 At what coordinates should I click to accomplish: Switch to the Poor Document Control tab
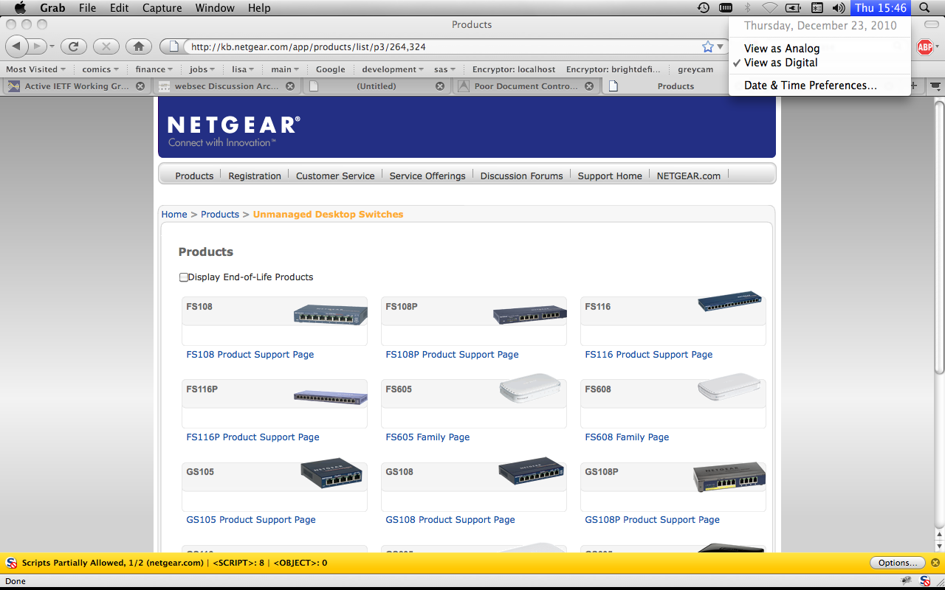pos(526,86)
